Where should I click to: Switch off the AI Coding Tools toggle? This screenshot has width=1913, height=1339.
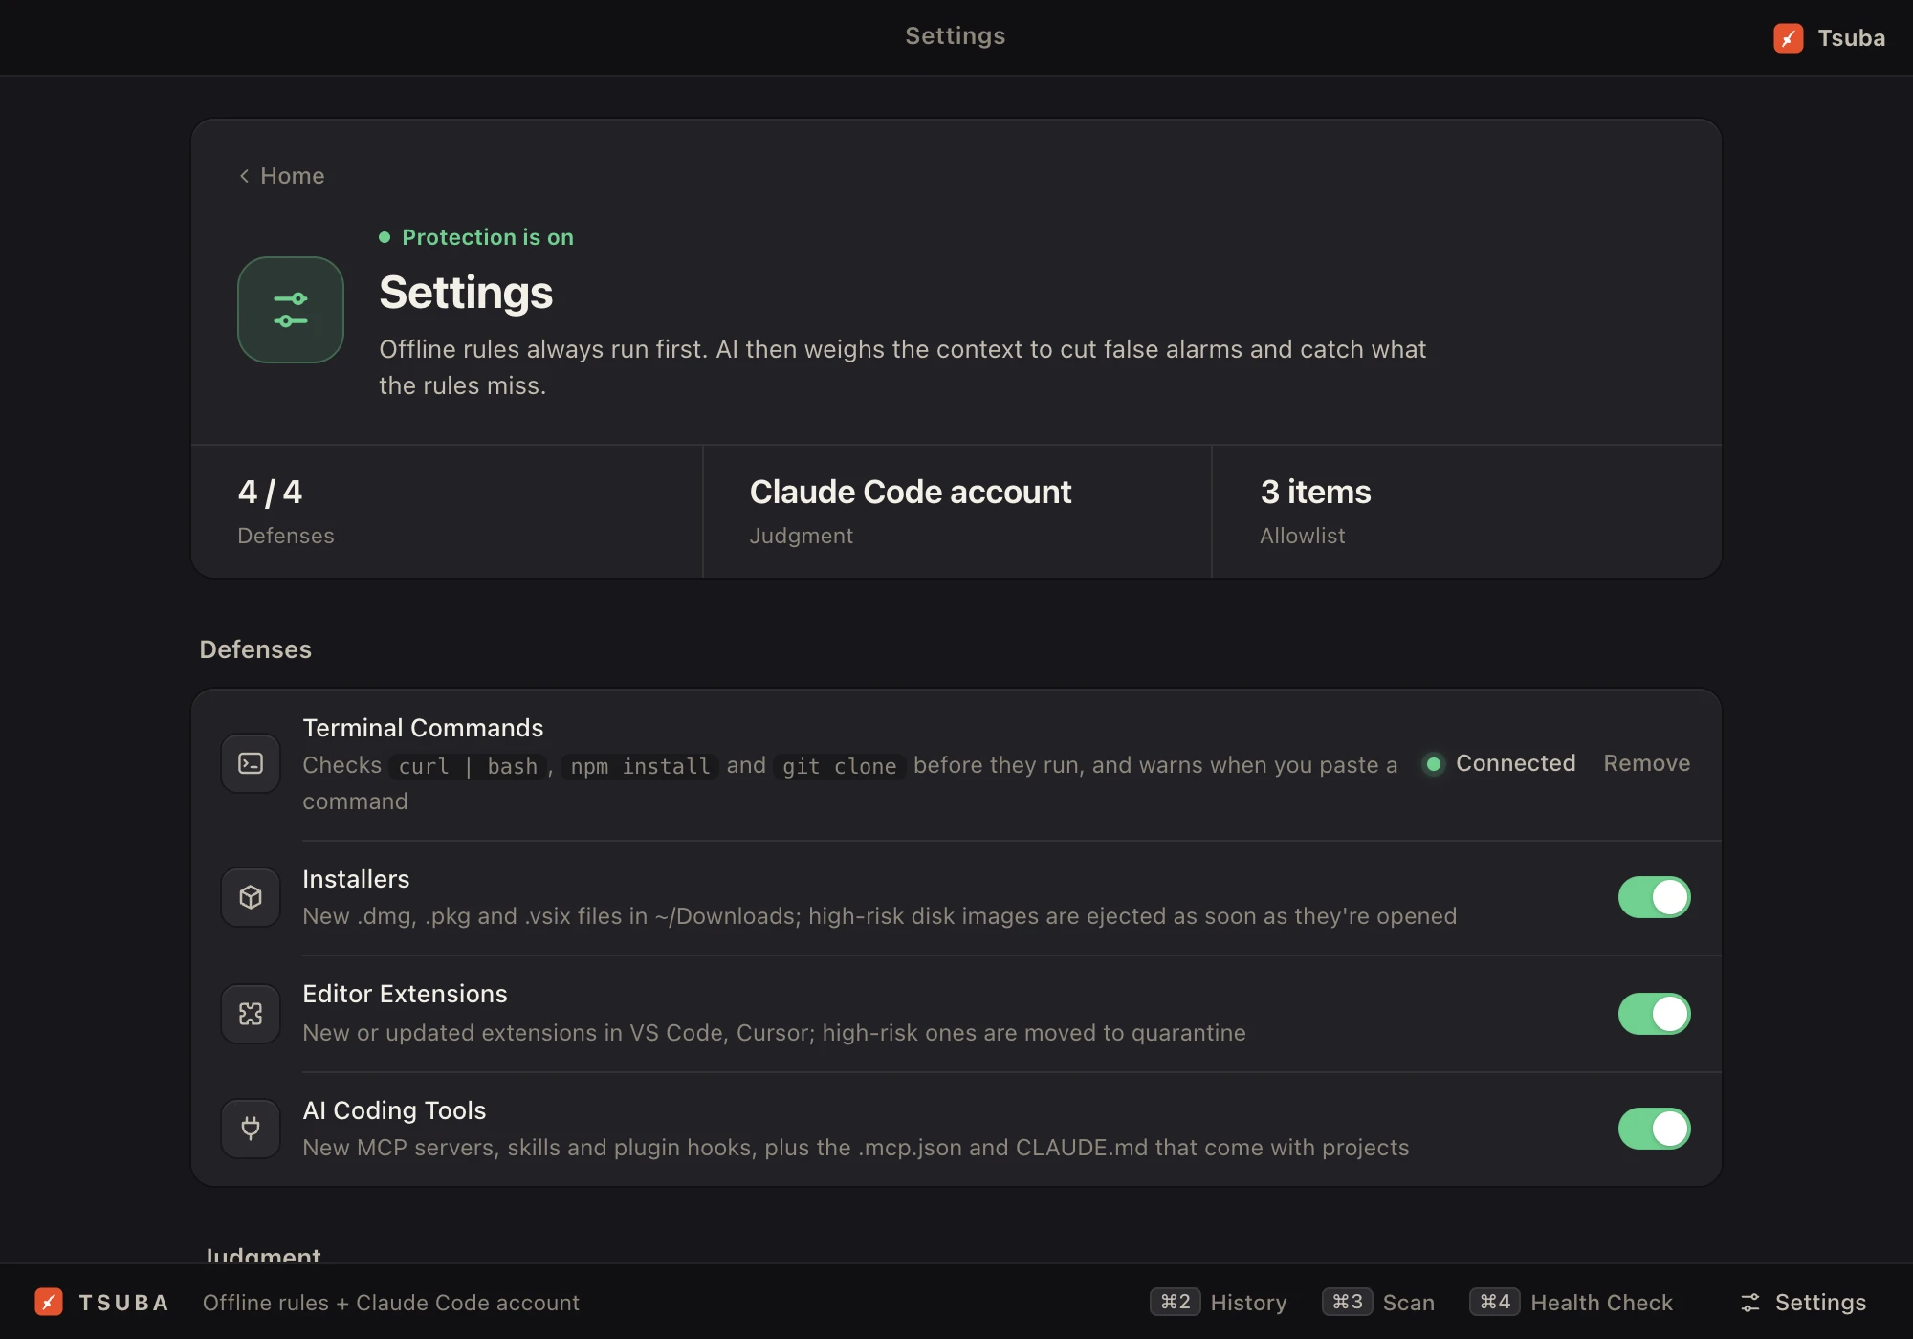(x=1654, y=1129)
